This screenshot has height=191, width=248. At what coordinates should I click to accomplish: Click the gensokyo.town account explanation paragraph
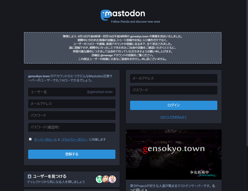point(70,78)
